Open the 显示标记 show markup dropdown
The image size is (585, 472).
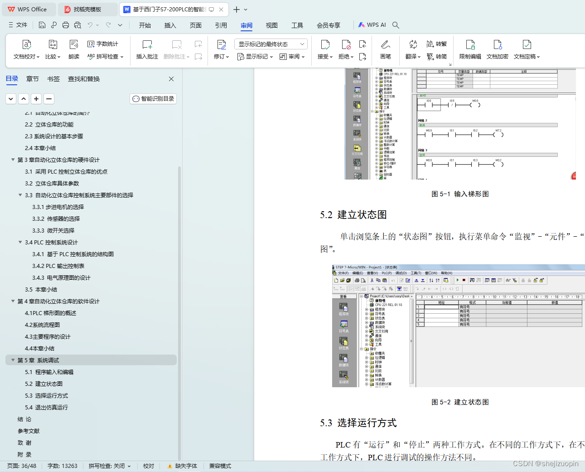[x=255, y=57]
